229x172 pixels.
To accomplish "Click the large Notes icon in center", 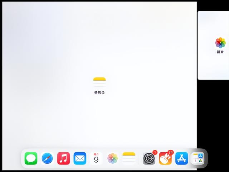I will pyautogui.click(x=99, y=82).
